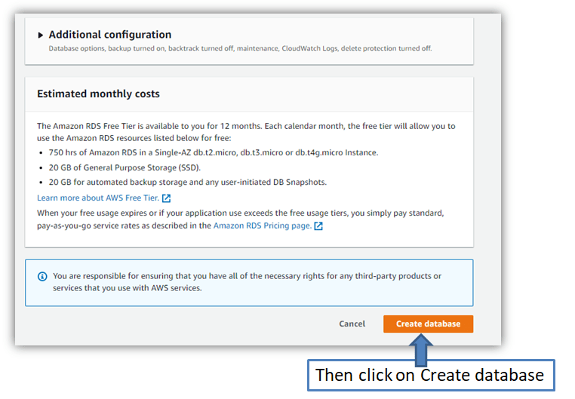Click the third-party products responsibility notice text

click(247, 282)
